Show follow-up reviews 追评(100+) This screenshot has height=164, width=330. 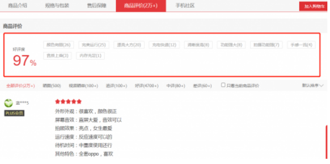coord(117,86)
